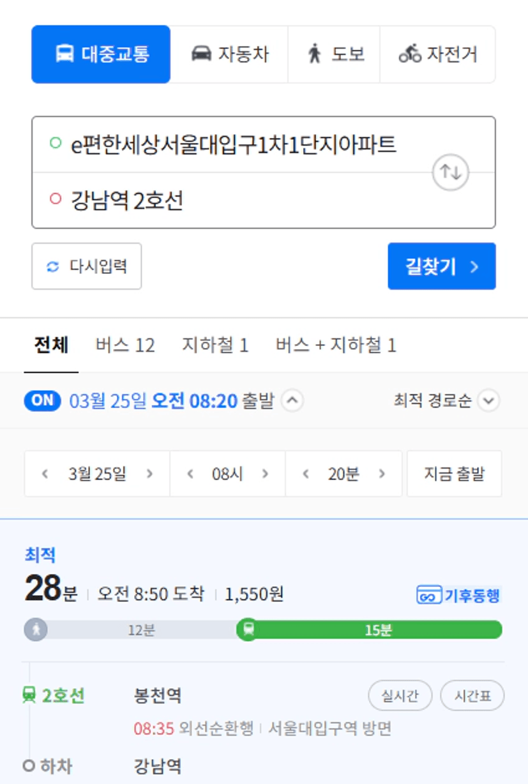Click the 길찾기 search button
The height and width of the screenshot is (784, 528).
coord(442,266)
